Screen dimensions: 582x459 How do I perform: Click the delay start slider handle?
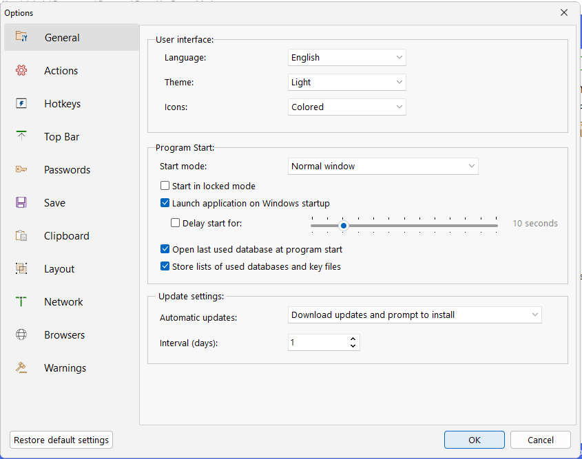(x=344, y=226)
